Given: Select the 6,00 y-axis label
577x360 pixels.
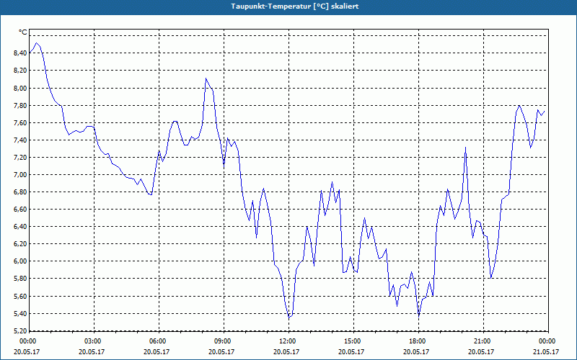Looking at the screenshot, I should pos(20,261).
